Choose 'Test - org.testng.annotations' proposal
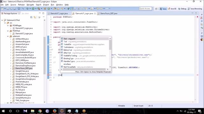The height and width of the screenshot is (114, 204). point(85,41)
